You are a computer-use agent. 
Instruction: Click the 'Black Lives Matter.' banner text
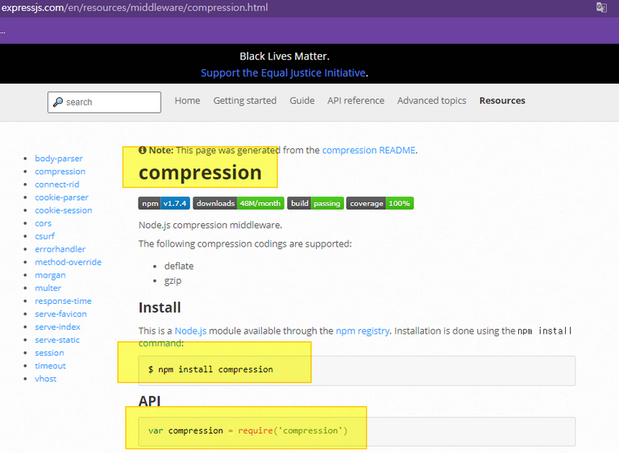tap(285, 56)
